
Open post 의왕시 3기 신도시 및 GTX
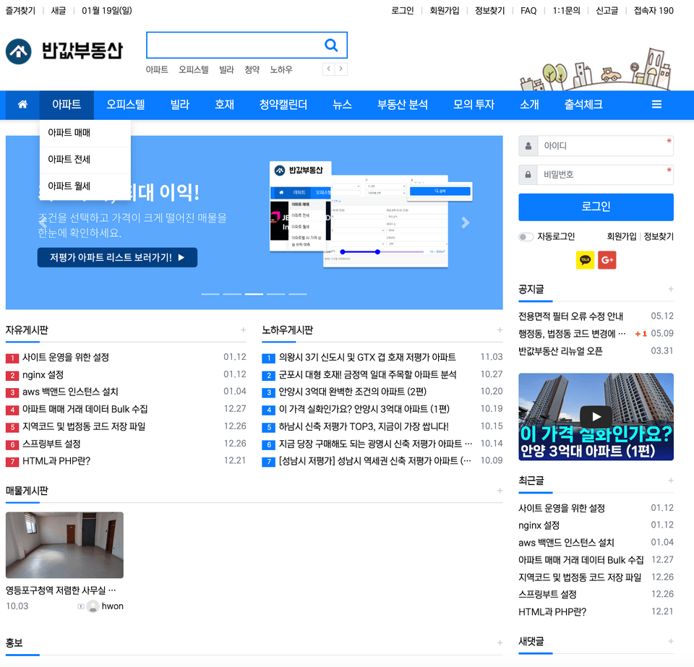367,357
